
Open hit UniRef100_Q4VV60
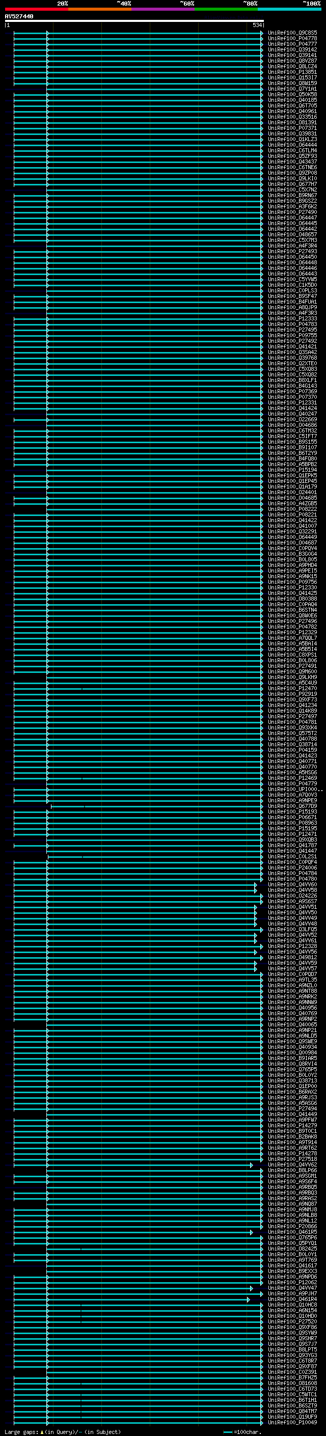pos(292,885)
